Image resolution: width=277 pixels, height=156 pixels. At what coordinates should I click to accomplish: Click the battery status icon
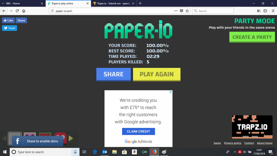249,152
